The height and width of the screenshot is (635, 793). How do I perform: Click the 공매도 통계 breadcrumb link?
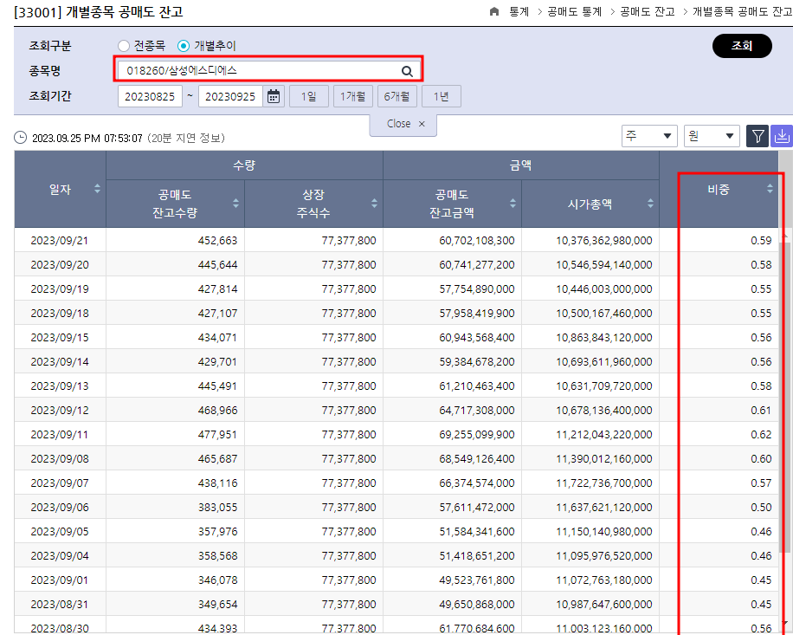pos(575,11)
